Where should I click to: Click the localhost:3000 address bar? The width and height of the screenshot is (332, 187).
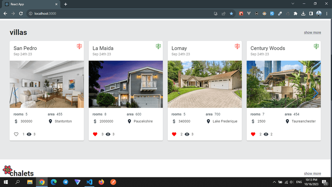[x=120, y=13]
